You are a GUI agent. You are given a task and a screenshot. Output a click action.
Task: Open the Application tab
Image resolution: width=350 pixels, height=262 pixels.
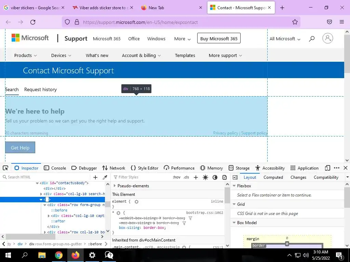[x=305, y=168]
